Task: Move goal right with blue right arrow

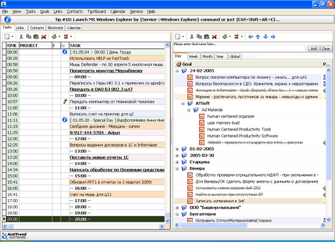Action: pyautogui.click(x=273, y=37)
